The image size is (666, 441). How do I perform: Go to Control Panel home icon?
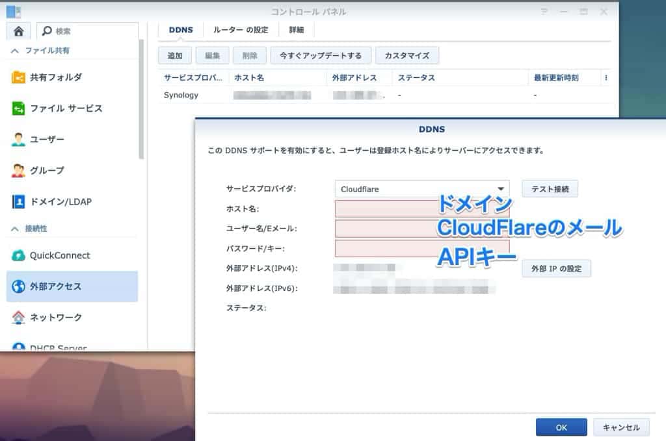[x=19, y=31]
